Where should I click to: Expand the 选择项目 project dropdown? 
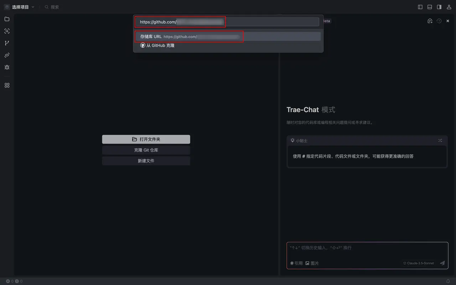coord(20,7)
